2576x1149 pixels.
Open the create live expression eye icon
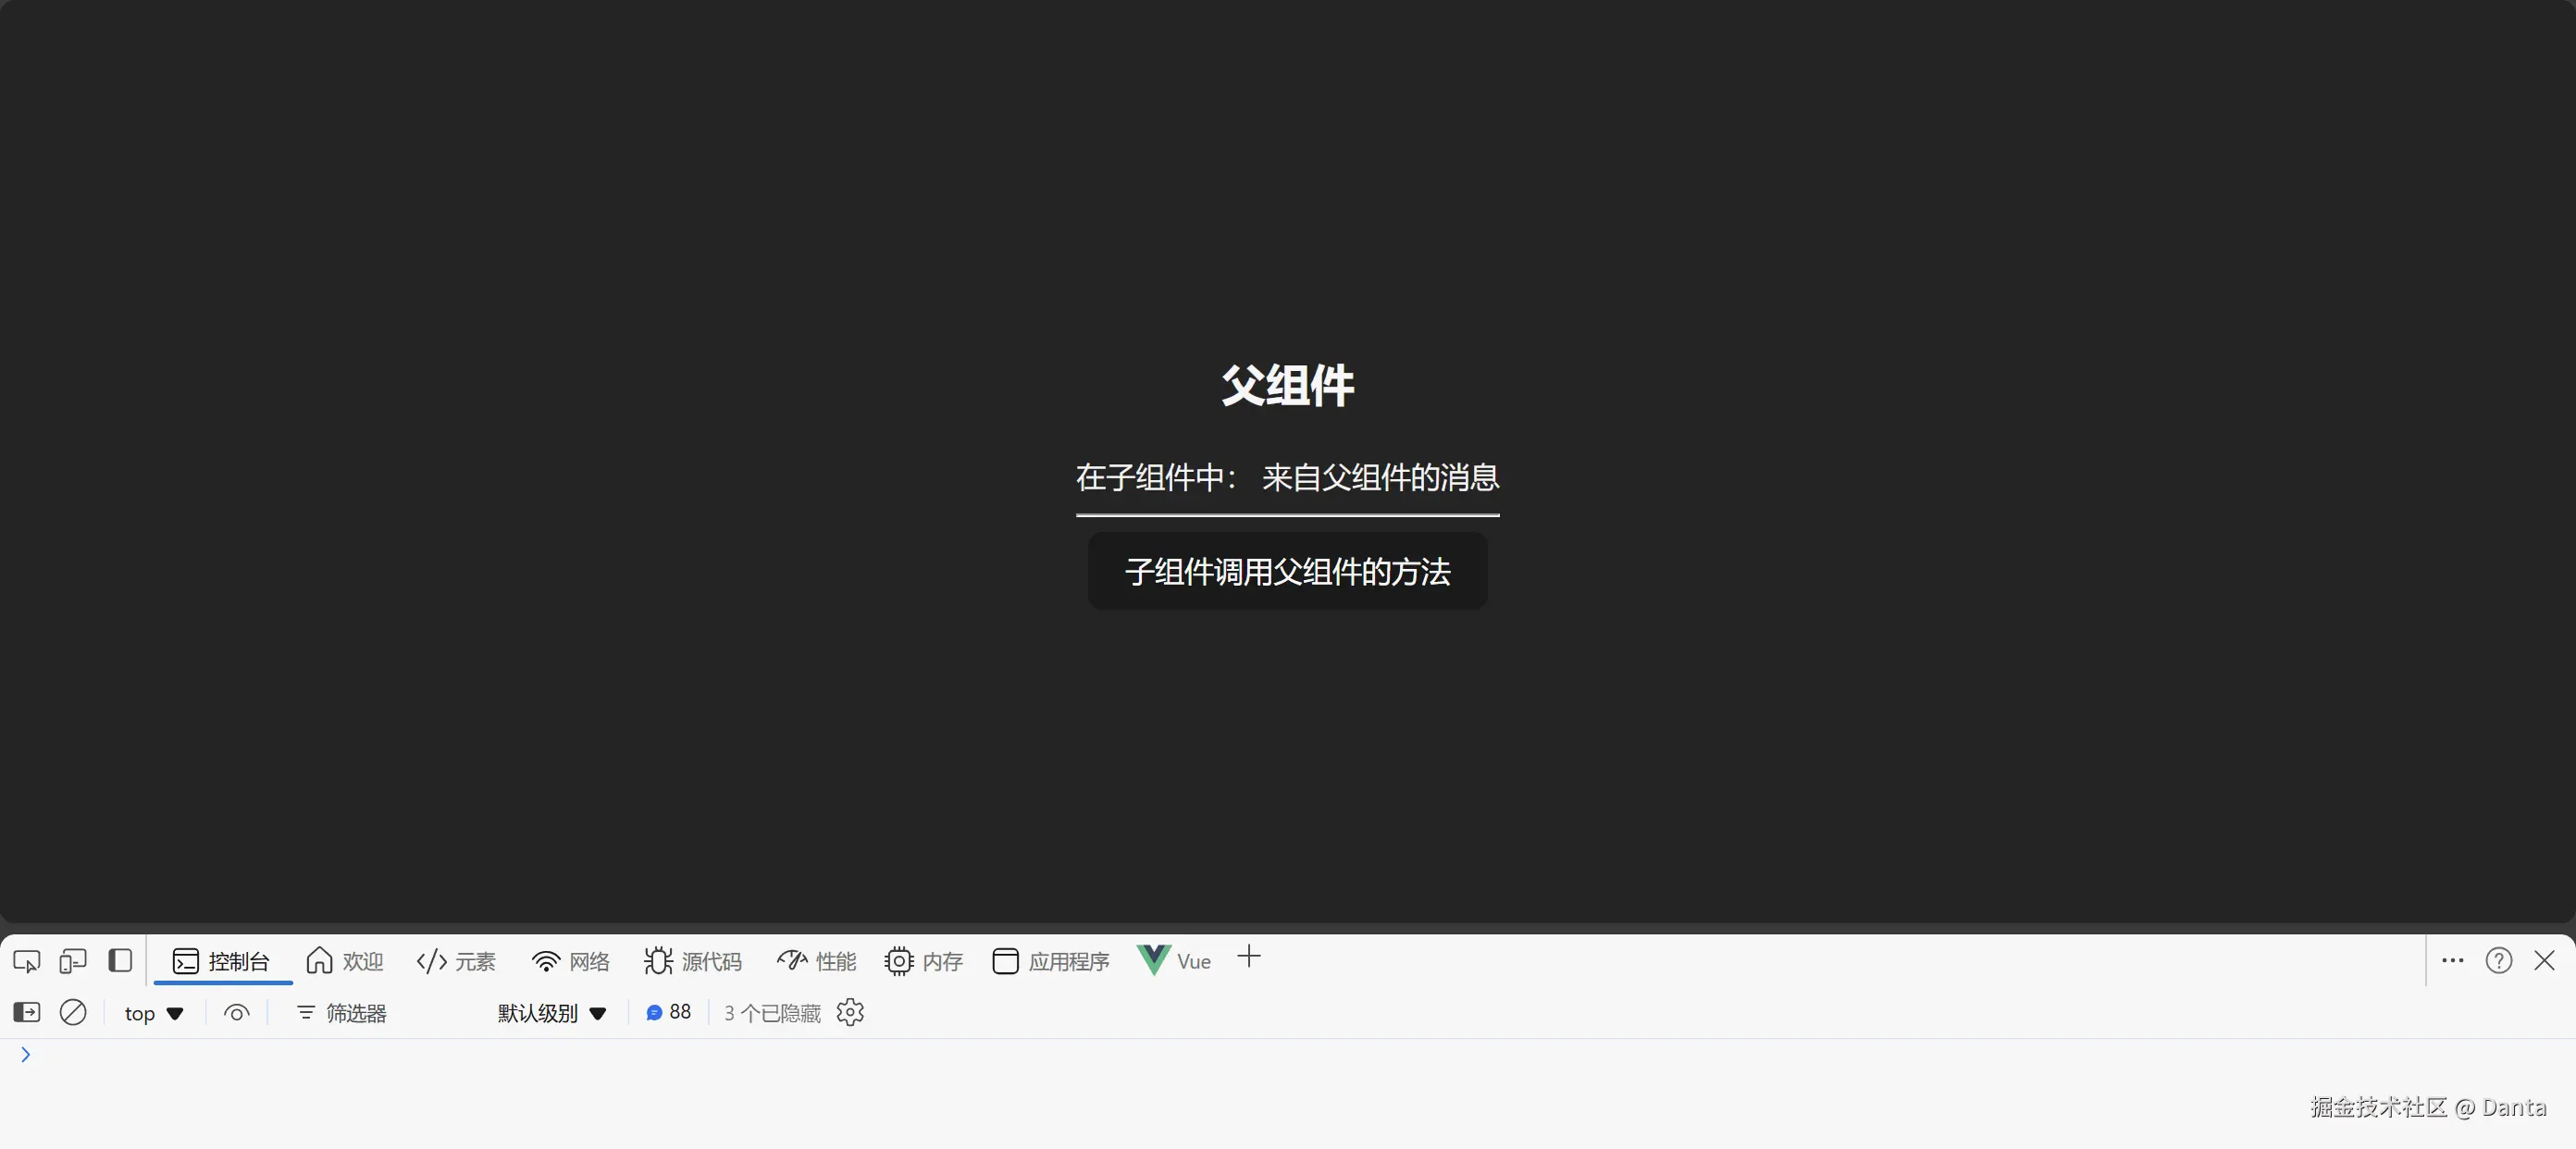(236, 1012)
